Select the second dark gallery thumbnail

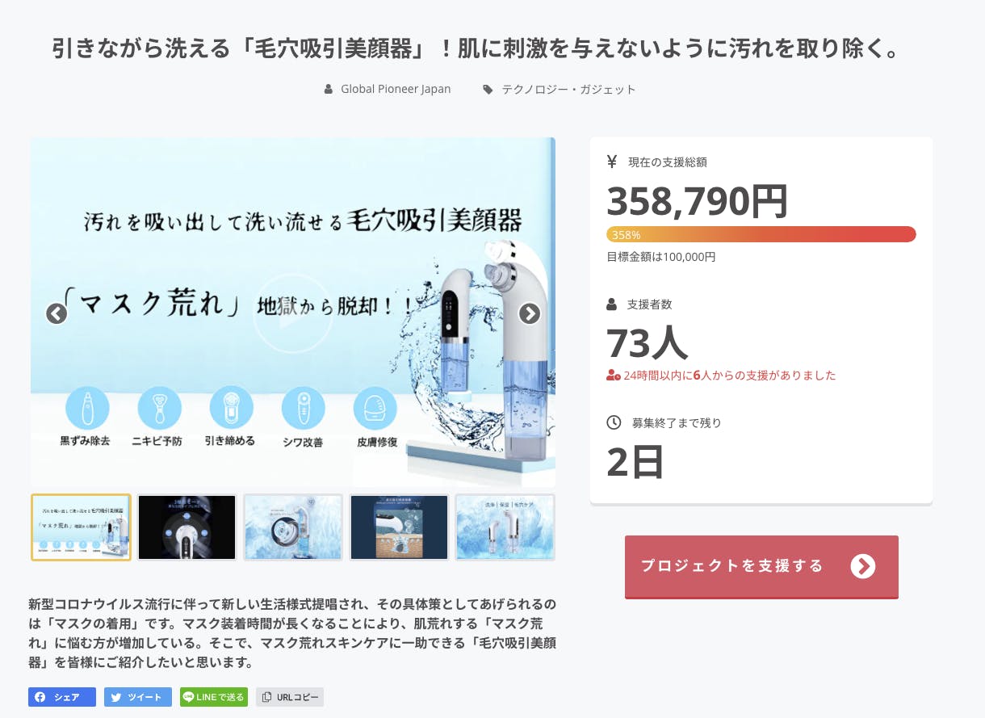[x=187, y=527]
